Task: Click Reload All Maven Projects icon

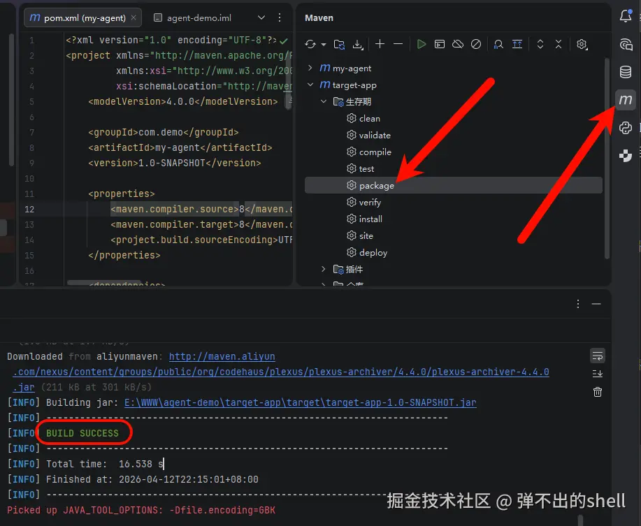Action: tap(311, 44)
